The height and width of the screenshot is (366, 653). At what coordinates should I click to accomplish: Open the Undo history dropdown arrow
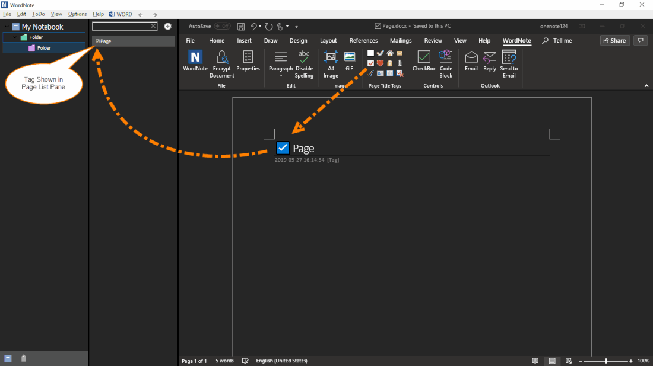point(260,26)
